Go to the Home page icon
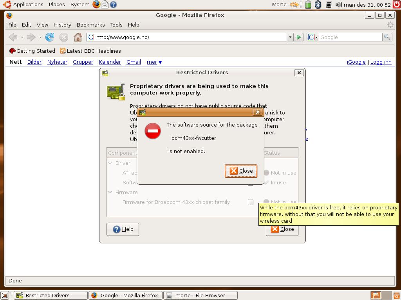 78,37
